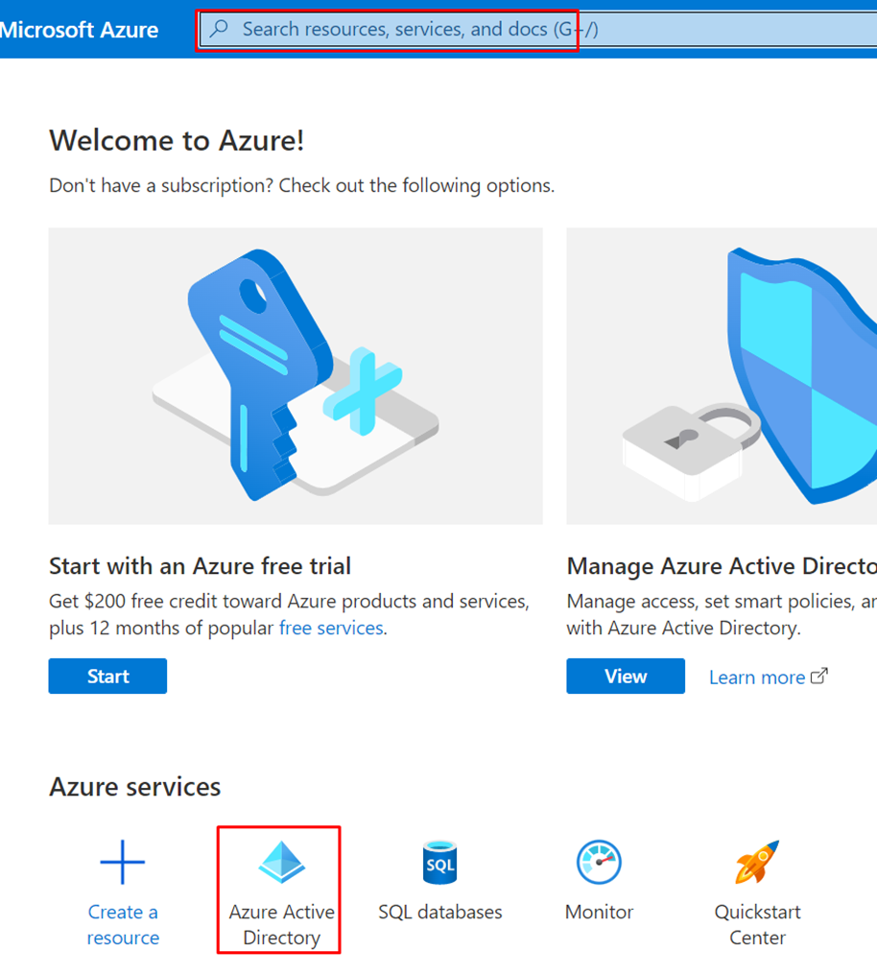877x975 pixels.
Task: Click the shield and padlock illustration
Action: point(722,375)
